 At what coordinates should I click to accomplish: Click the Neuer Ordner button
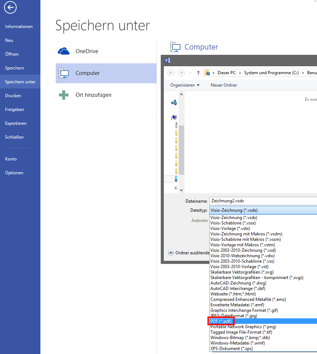[224, 85]
